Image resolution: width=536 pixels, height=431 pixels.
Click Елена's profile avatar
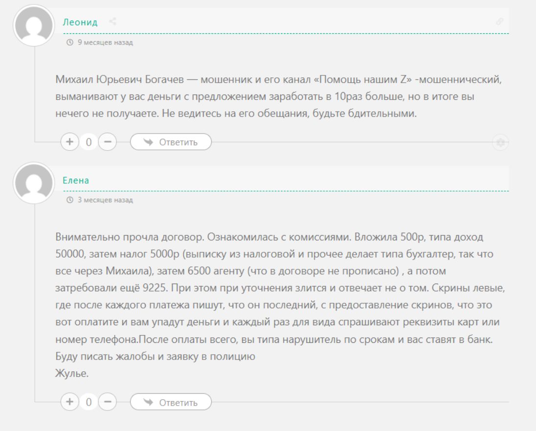tap(34, 184)
